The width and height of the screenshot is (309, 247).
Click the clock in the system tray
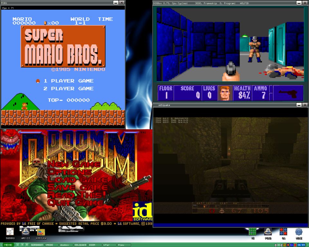(x=302, y=245)
